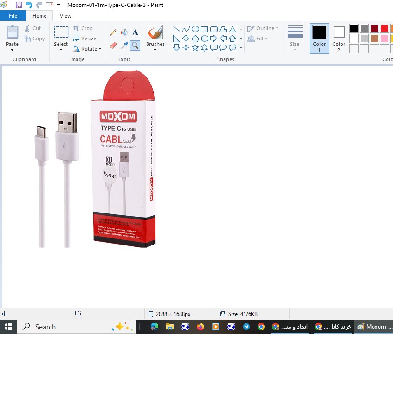Open the File menu
Viewport: 393px width, 393px height.
point(13,15)
